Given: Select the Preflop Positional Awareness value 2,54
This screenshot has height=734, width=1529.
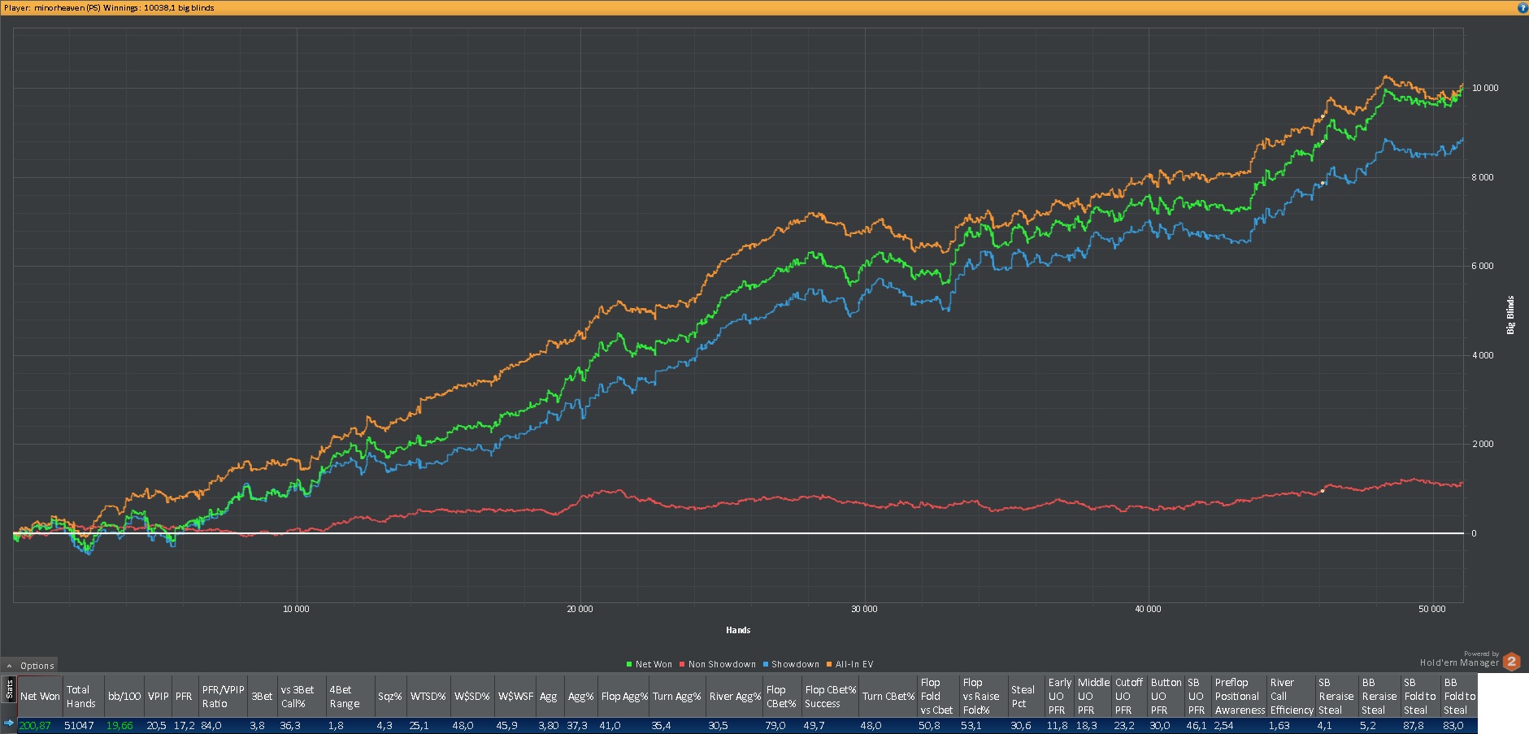Looking at the screenshot, I should coord(1224,725).
